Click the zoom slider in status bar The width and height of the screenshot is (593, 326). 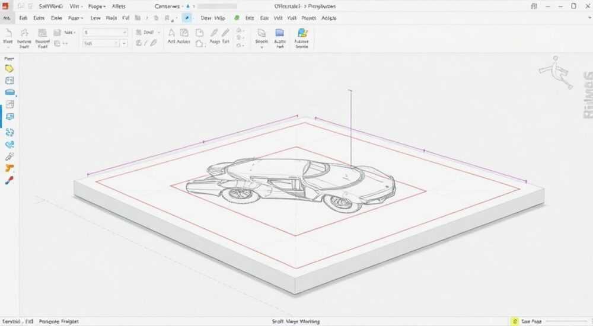[565, 321]
